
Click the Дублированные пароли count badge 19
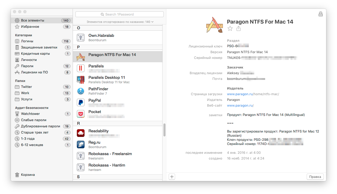(67, 126)
